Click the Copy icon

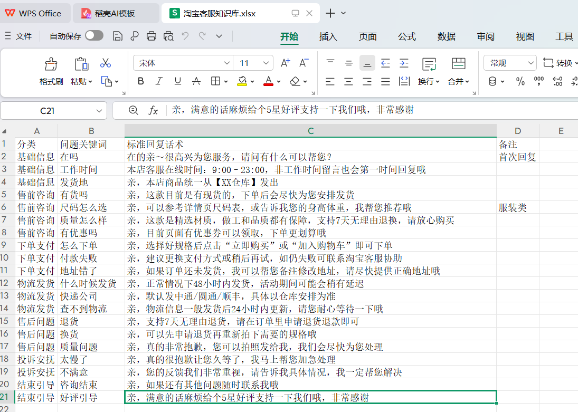(x=106, y=81)
